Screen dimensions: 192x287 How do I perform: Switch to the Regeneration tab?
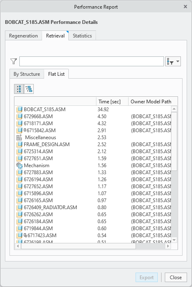click(x=23, y=36)
